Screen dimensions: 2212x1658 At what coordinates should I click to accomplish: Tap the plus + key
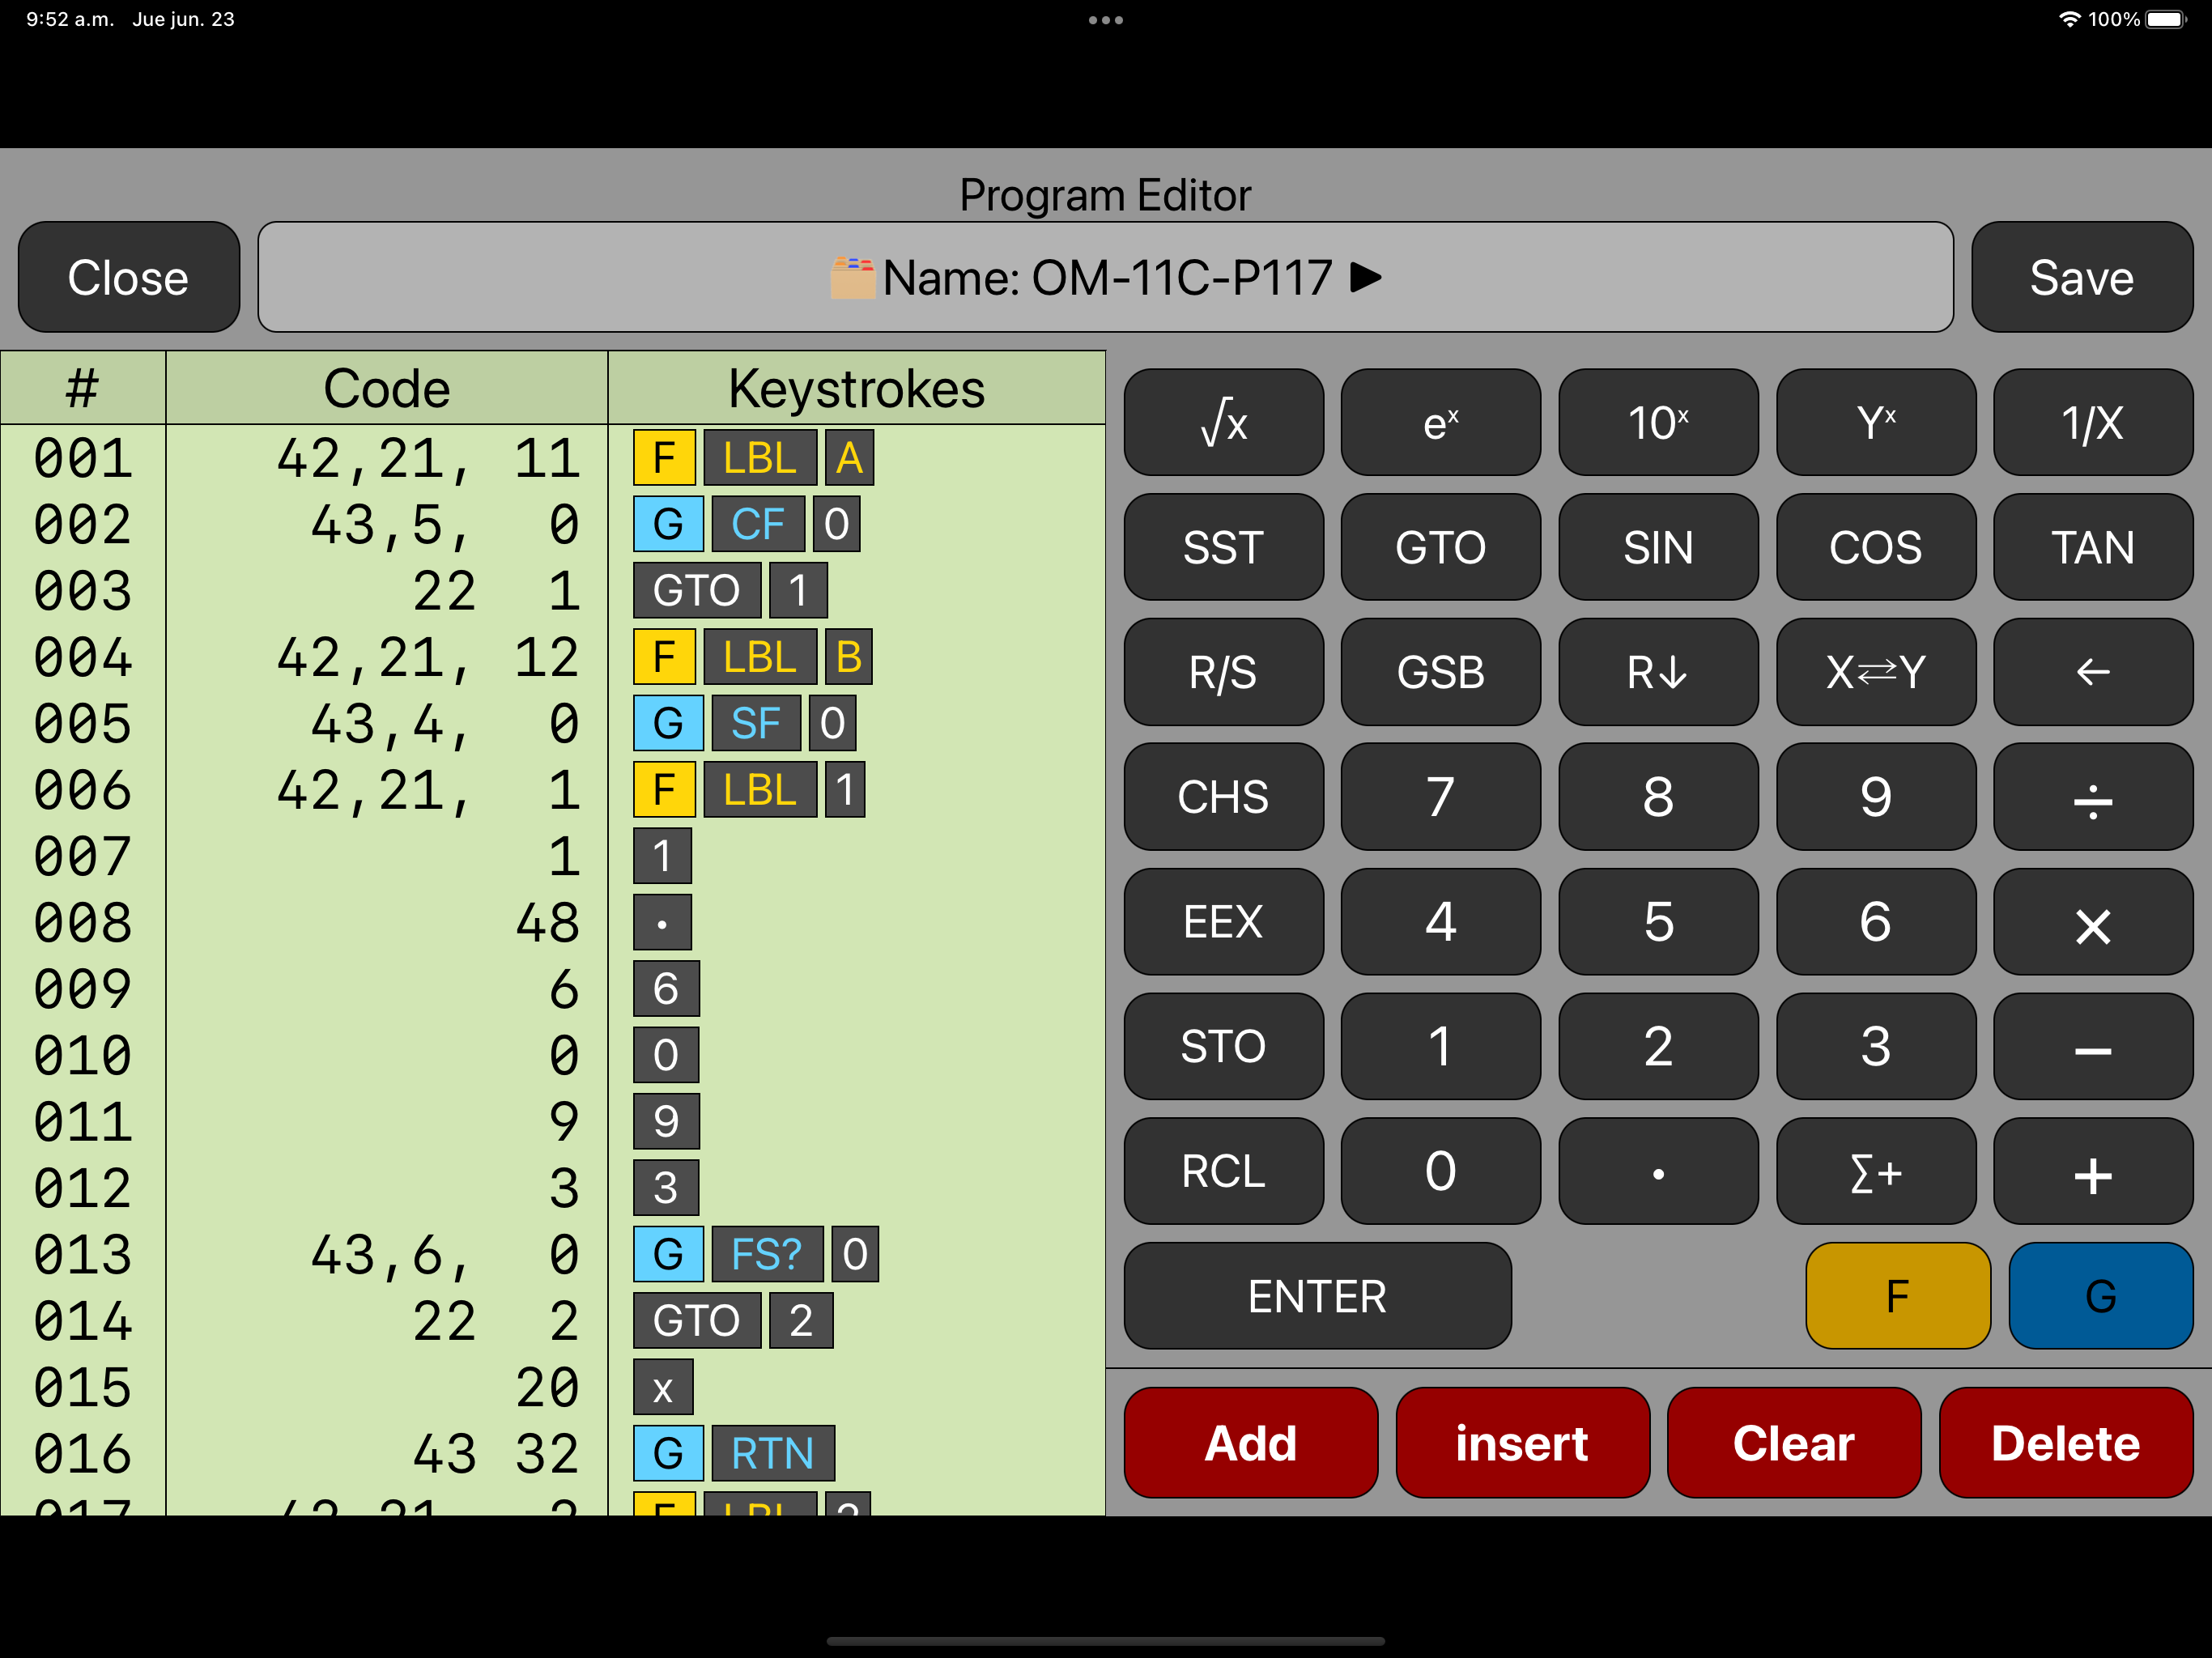tap(2093, 1171)
